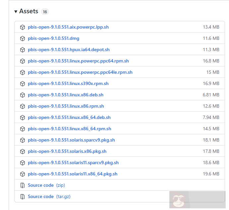Download solaris11.sparcv9.pkg.sh package
229x210 pixels.
73,162
